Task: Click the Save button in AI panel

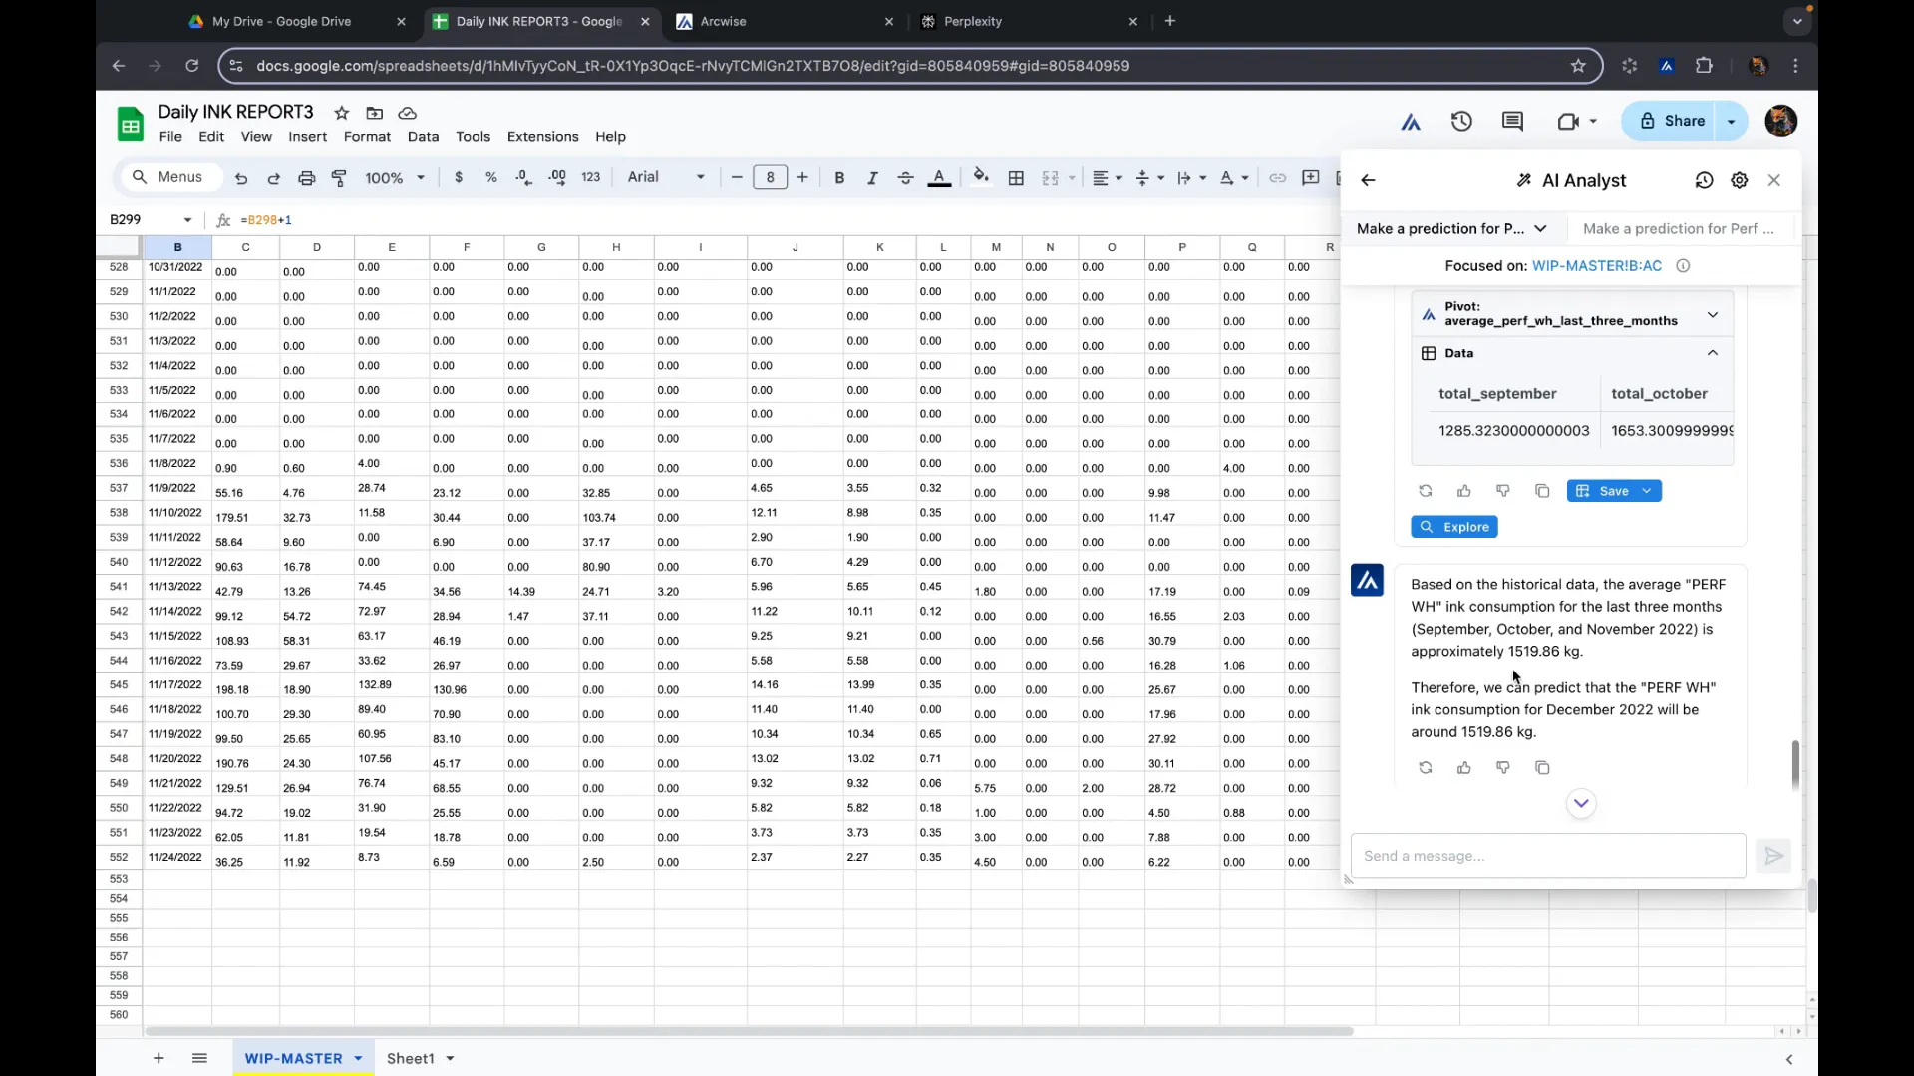Action: (x=1610, y=491)
